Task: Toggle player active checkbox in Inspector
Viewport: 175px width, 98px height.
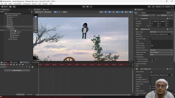Action: 140,13
